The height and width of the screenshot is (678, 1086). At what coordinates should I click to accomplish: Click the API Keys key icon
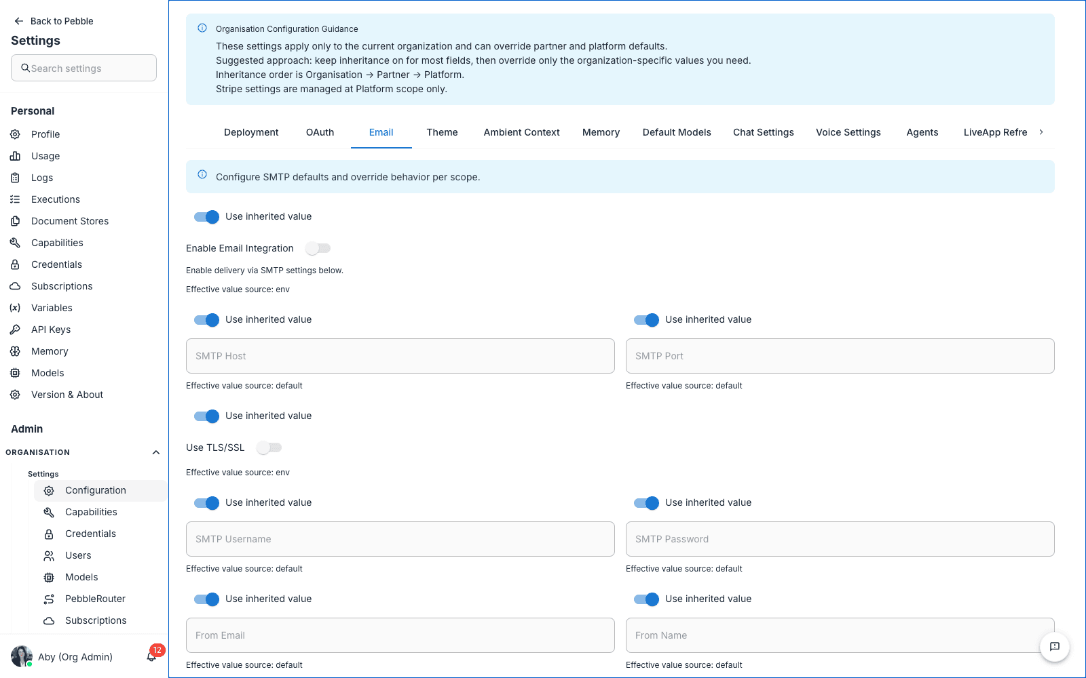click(x=15, y=330)
